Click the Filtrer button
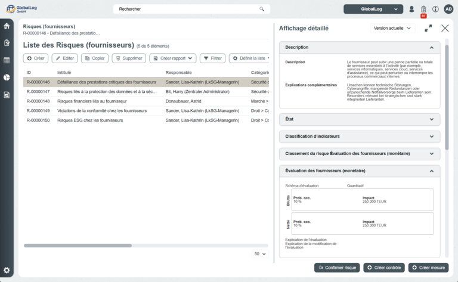Image resolution: width=458 pixels, height=282 pixels. [x=212, y=58]
